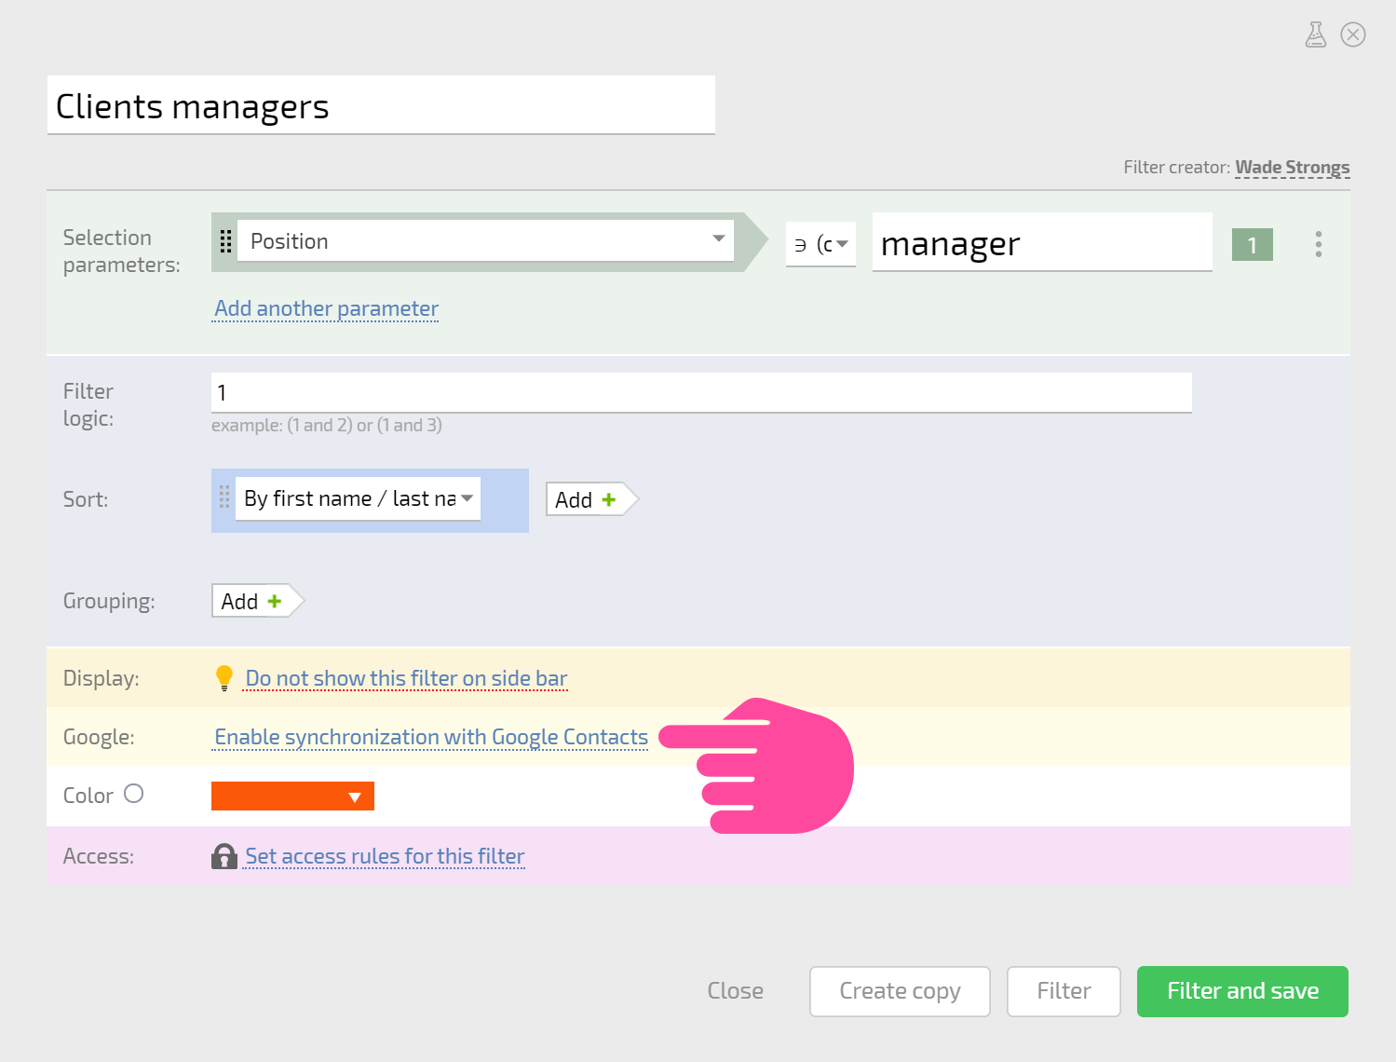The width and height of the screenshot is (1396, 1062).
Task: Click the Add grouping button
Action: pos(258,601)
